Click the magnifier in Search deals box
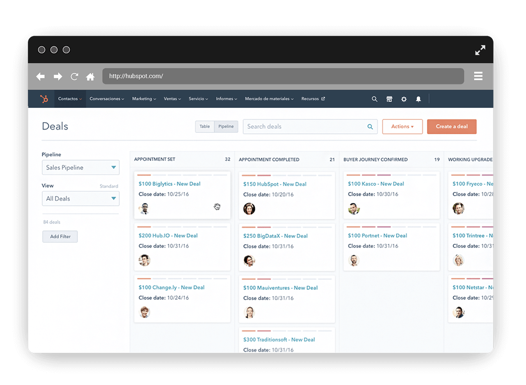The width and height of the screenshot is (526, 385). (370, 126)
